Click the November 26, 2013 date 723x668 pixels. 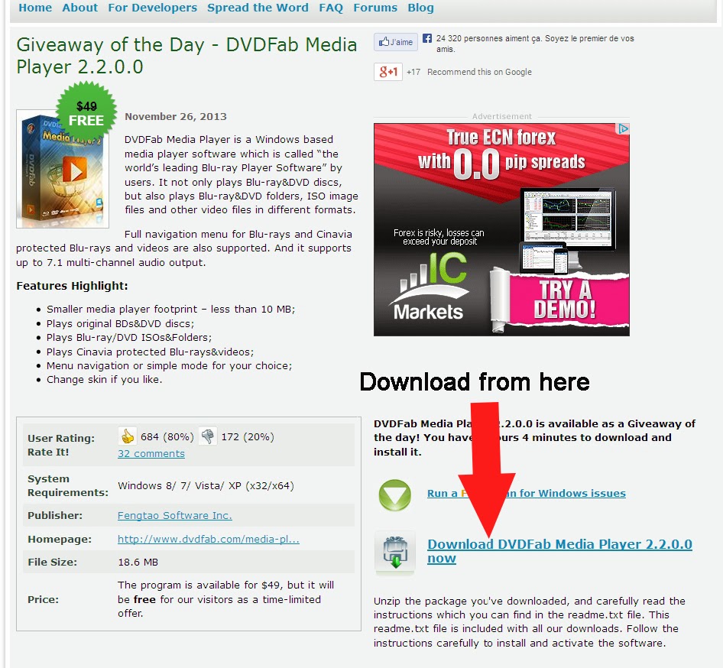176,117
